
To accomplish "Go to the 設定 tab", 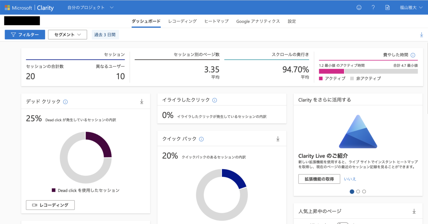I will pos(292,21).
